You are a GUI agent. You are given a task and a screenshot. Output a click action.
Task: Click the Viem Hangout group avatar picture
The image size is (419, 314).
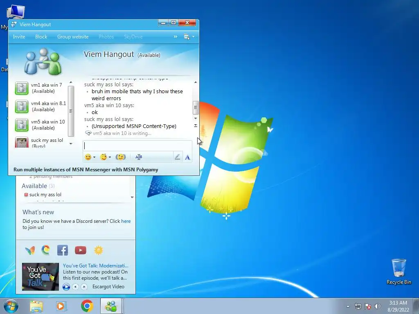[43, 62]
